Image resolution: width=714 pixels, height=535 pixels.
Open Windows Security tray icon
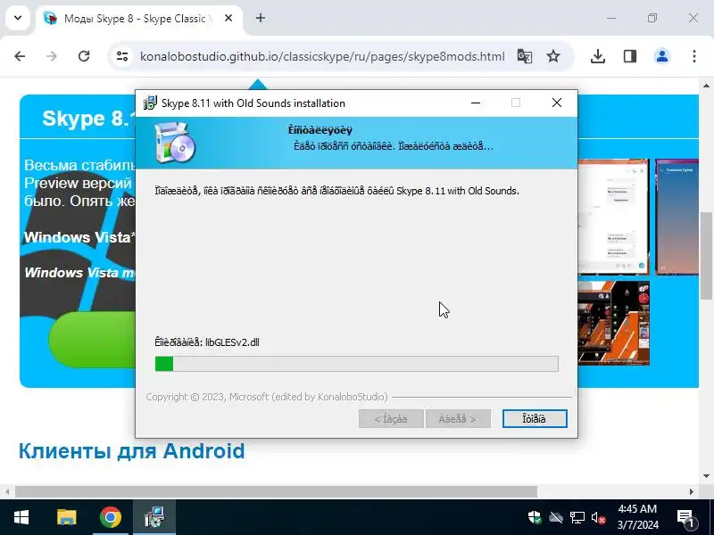pos(534,517)
